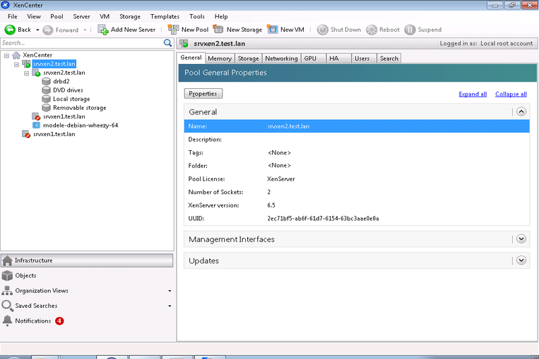Click the Shut Down power icon

coord(323,30)
